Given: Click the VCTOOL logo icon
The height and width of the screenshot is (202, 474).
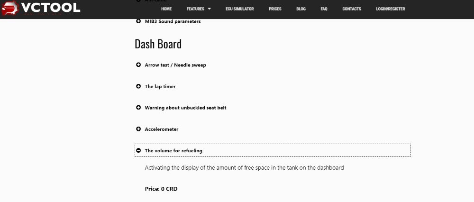Looking at the screenshot, I should click(10, 8).
